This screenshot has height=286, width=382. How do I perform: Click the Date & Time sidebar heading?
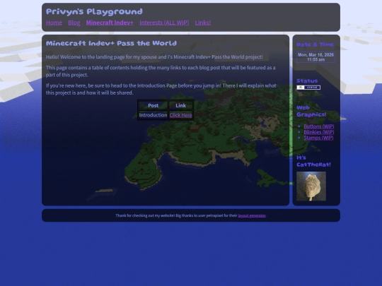point(315,44)
